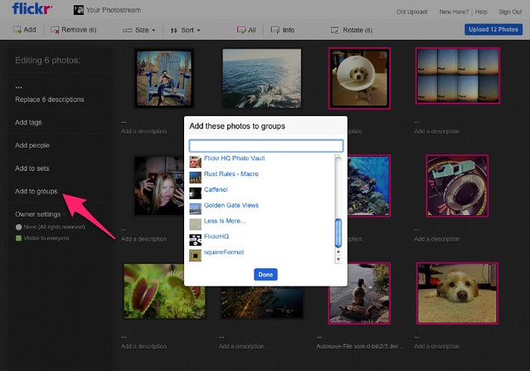
Task: Click the FlickrHQ group icon
Action: coord(195,238)
